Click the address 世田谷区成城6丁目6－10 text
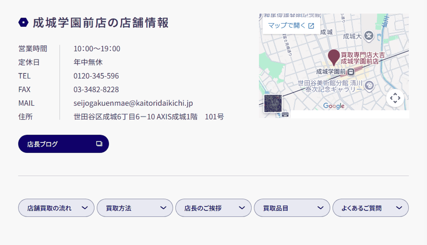Viewport: 427px width, 245px height. point(114,117)
